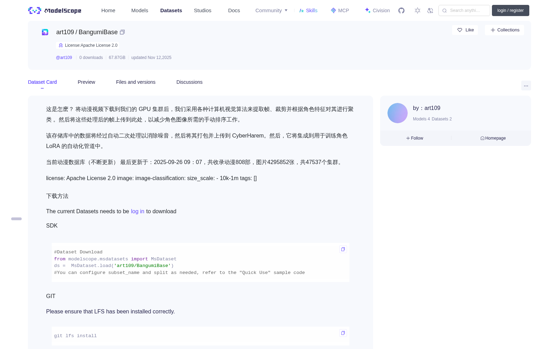Screen dimensions: 559x349
Task: Click the heart icon on Like
Action: [460, 30]
